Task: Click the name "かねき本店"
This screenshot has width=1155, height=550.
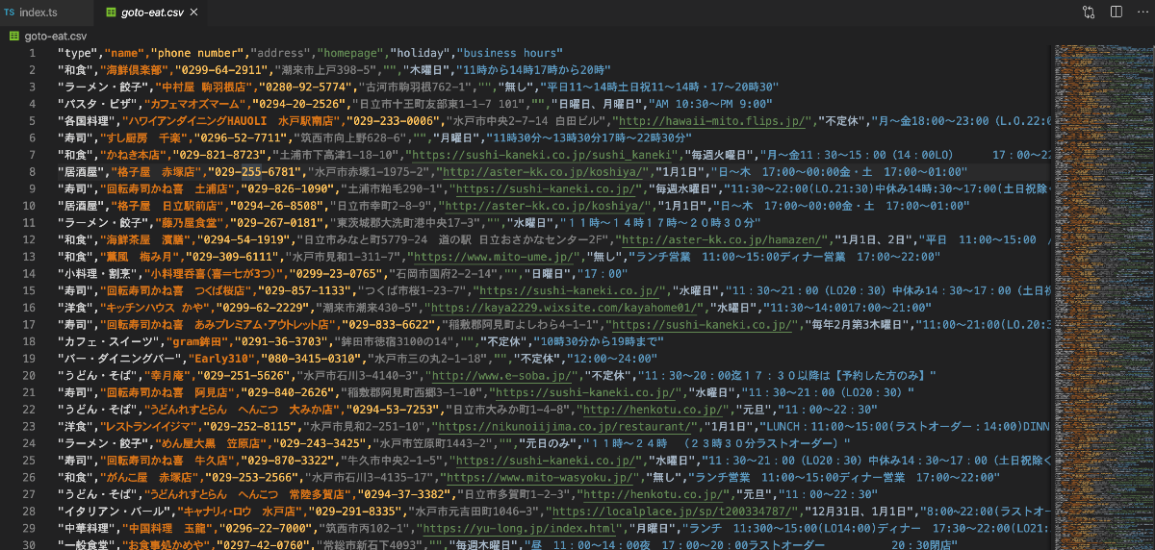Action: [135, 154]
